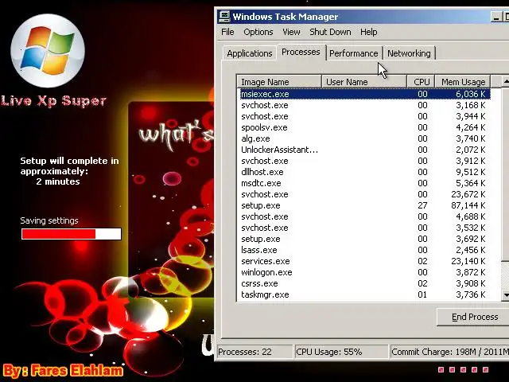
Task: Click the Saving settings label
Action: click(x=49, y=220)
